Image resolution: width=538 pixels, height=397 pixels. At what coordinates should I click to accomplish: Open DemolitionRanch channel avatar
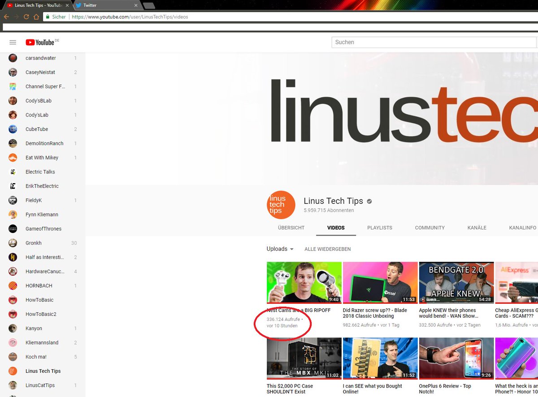13,143
